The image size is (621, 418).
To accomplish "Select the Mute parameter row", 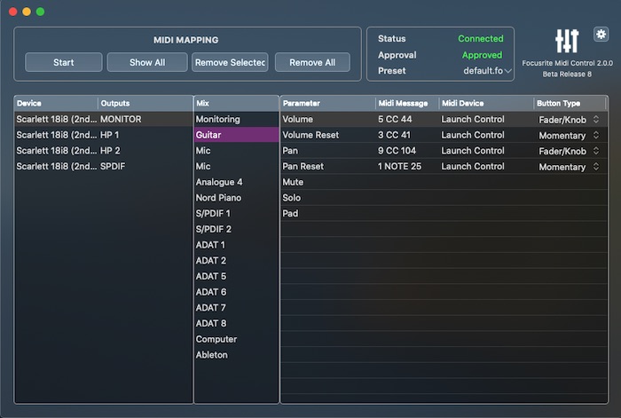I will pyautogui.click(x=444, y=182).
